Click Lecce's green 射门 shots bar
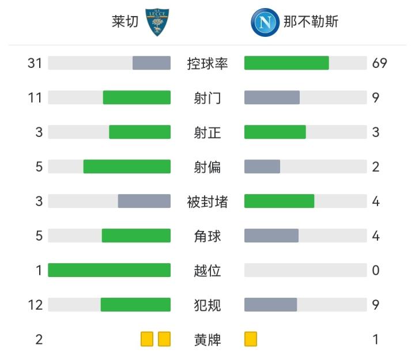Screen dimensions: 415x353 pyautogui.click(x=137, y=97)
